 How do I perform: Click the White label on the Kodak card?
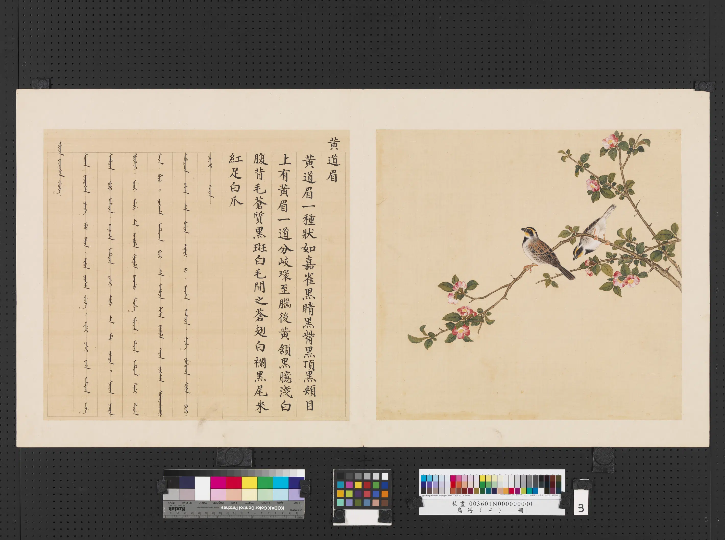[x=203, y=503]
